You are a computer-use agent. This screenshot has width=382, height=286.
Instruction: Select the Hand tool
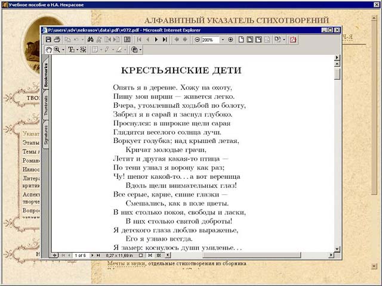click(49, 50)
